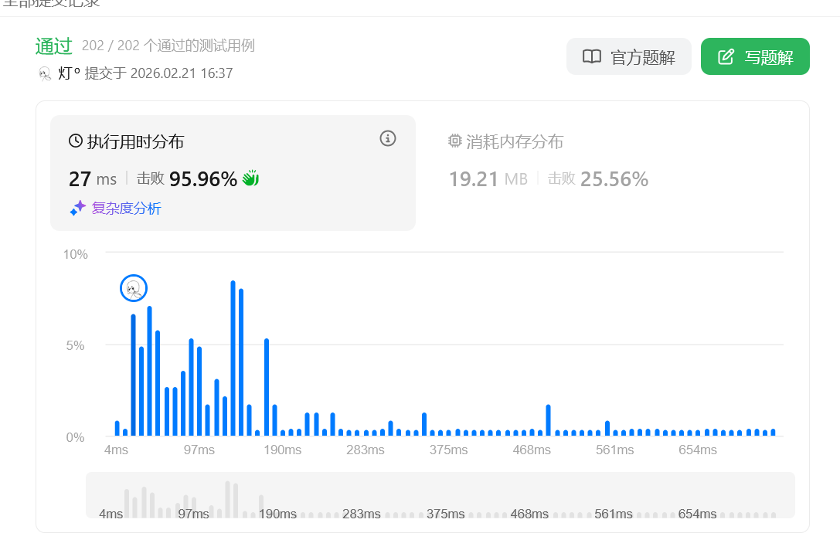This screenshot has height=550, width=840.
Task: Click the clock icon beside 执行用时分布
Action: [x=76, y=141]
